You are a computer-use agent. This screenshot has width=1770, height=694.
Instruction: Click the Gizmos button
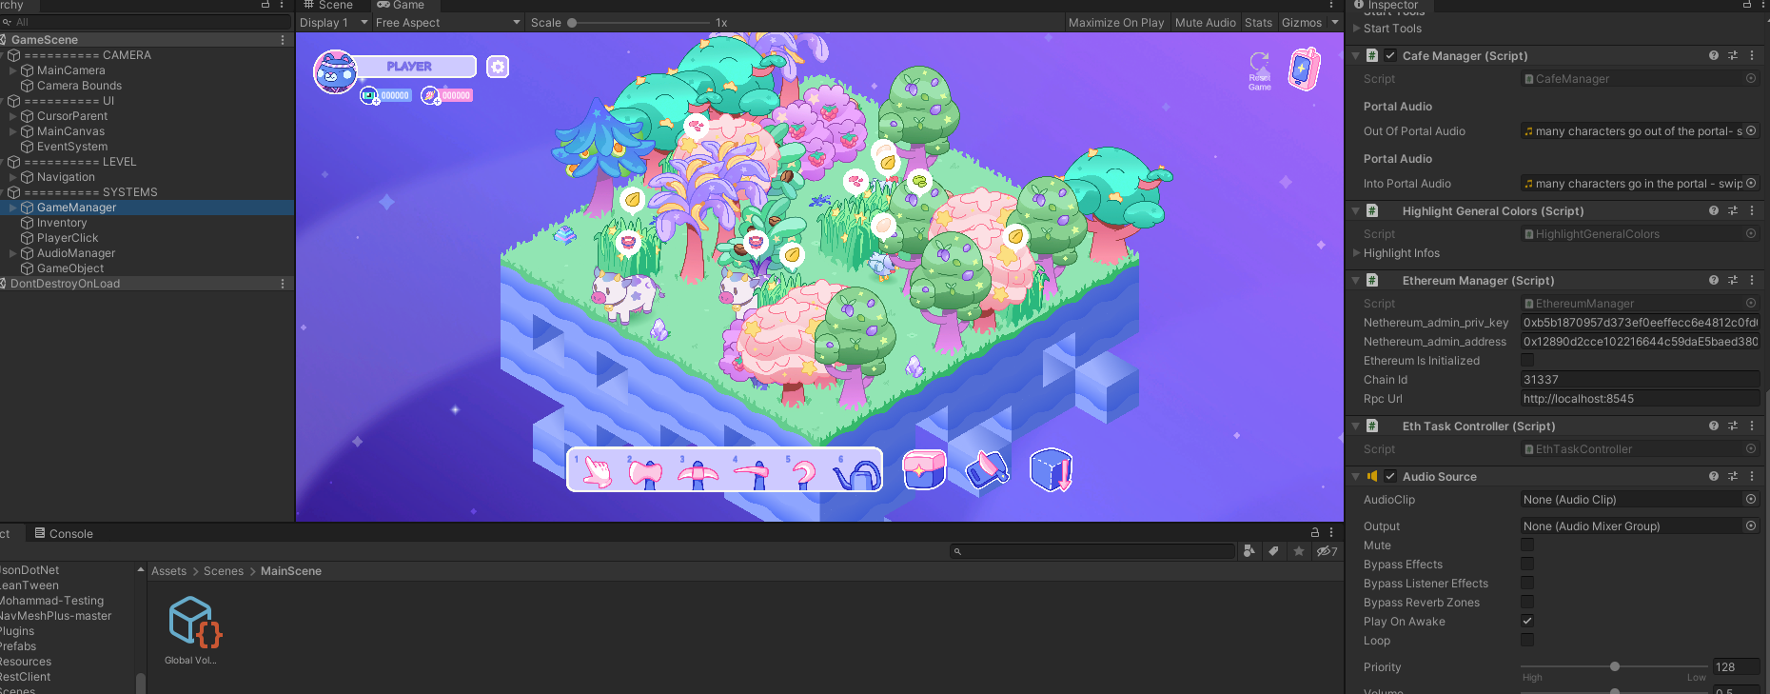click(x=1302, y=23)
